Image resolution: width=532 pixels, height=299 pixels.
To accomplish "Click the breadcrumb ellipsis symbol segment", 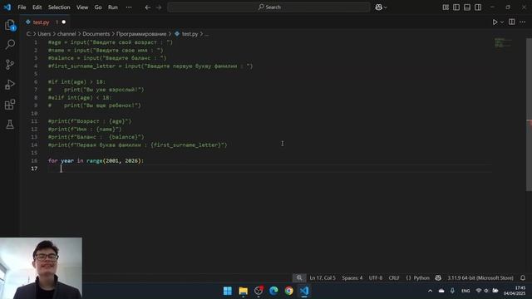I will pos(207,34).
